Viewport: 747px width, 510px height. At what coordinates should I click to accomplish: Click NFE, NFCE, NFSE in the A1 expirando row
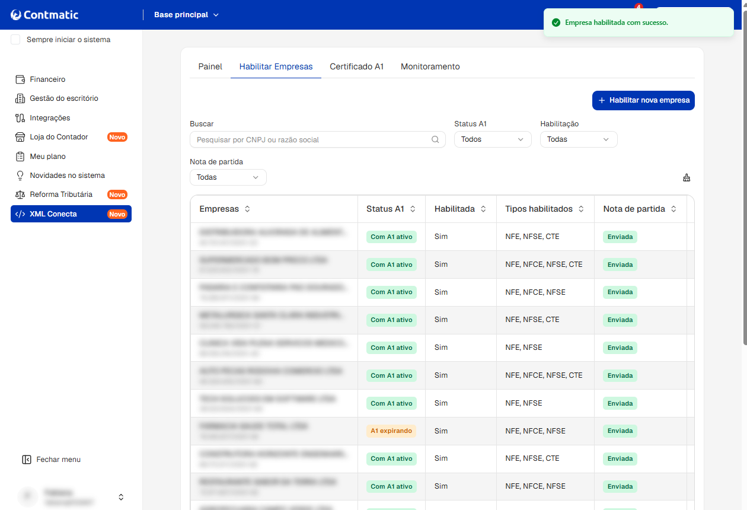[x=535, y=431]
